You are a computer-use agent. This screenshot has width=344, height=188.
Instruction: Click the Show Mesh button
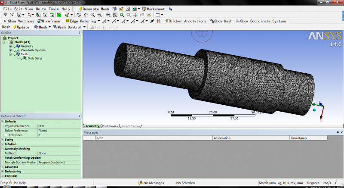coord(221,21)
